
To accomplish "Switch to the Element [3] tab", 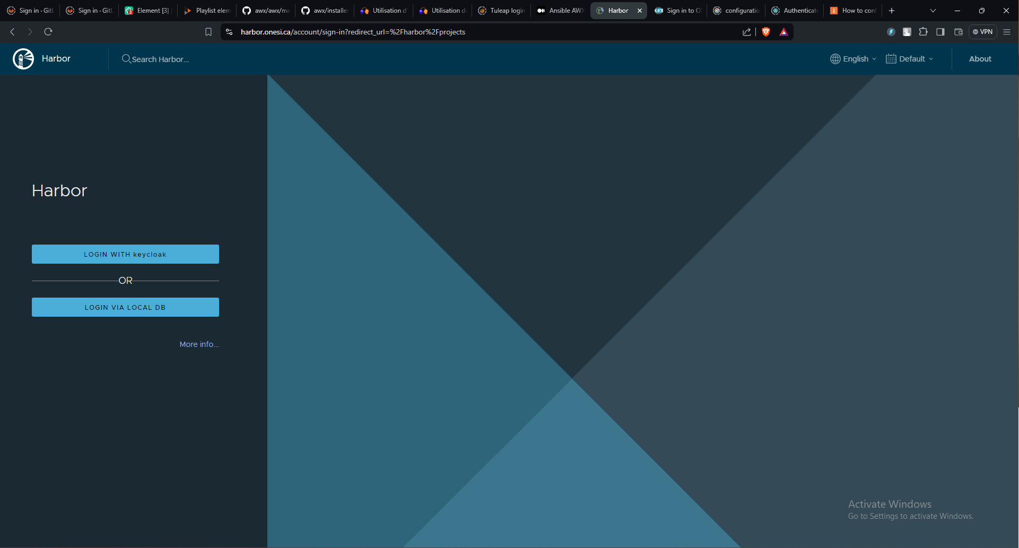I will pyautogui.click(x=147, y=11).
